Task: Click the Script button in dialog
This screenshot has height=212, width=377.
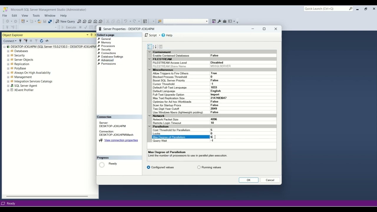Action: coord(151,35)
